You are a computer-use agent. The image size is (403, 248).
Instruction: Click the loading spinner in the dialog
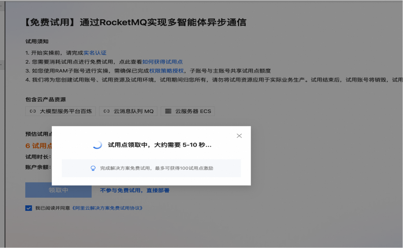pos(98,144)
